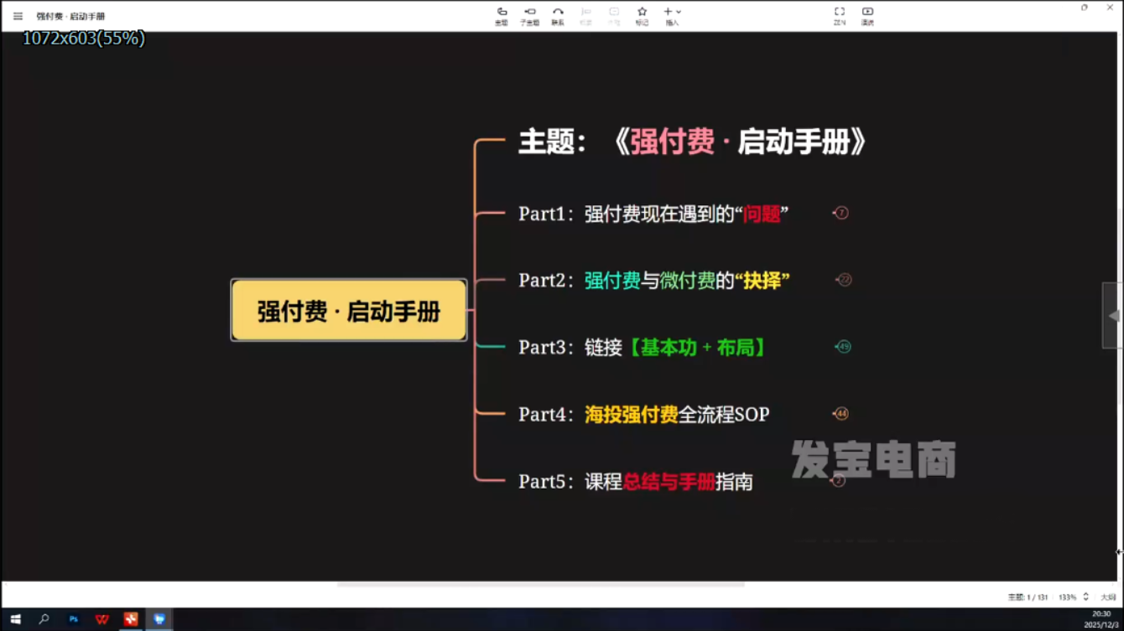Expand the Part4 node with 44 subtopics
The width and height of the screenshot is (1124, 631).
[841, 414]
